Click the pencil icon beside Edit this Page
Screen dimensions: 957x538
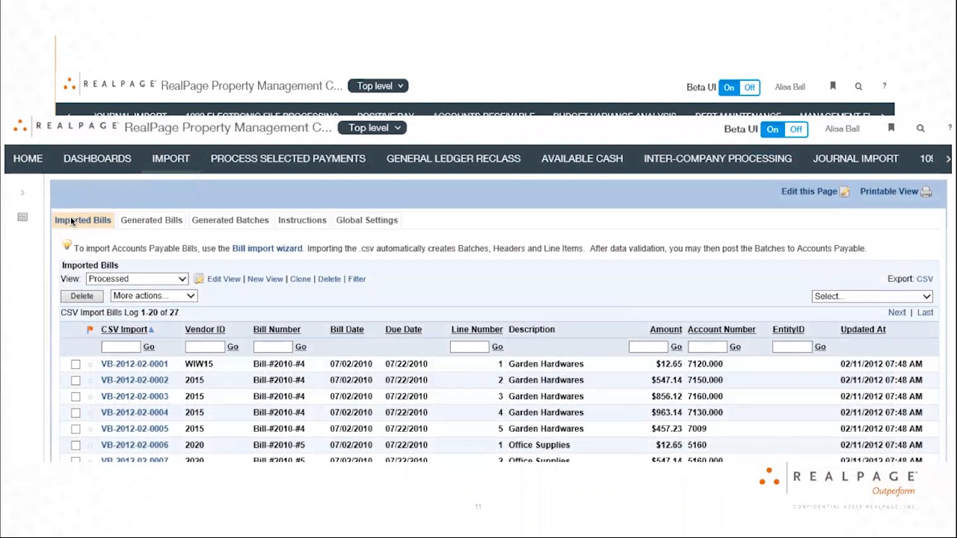point(844,191)
